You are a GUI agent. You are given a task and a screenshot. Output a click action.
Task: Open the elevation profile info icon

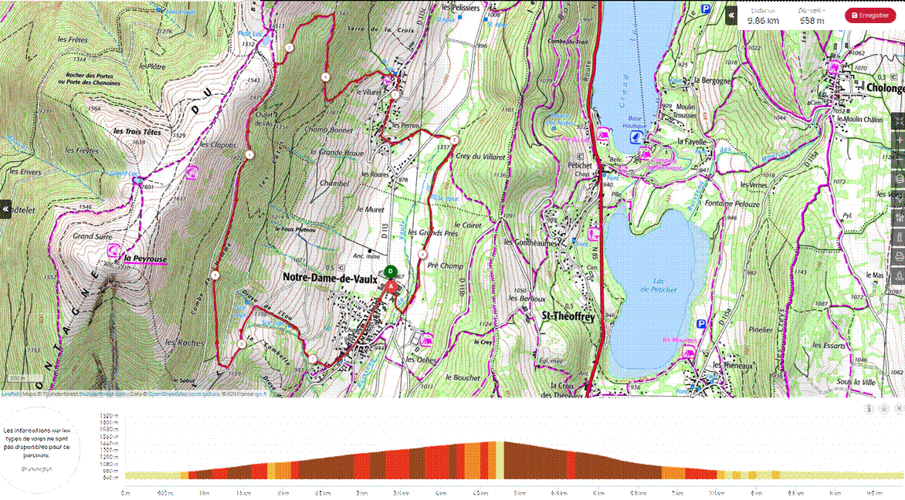pyautogui.click(x=869, y=409)
